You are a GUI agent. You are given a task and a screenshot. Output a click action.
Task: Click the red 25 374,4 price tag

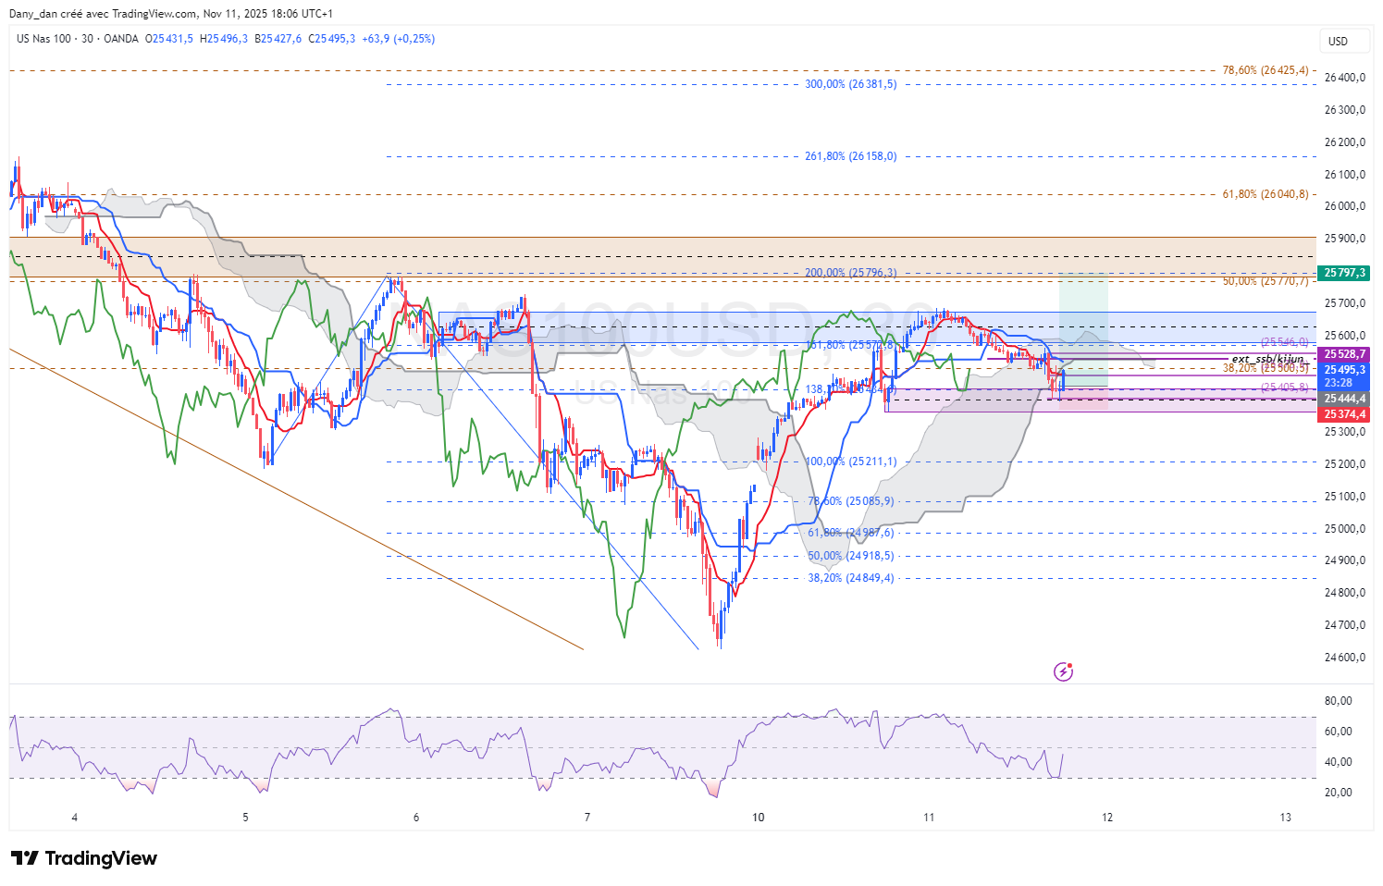coord(1345,414)
